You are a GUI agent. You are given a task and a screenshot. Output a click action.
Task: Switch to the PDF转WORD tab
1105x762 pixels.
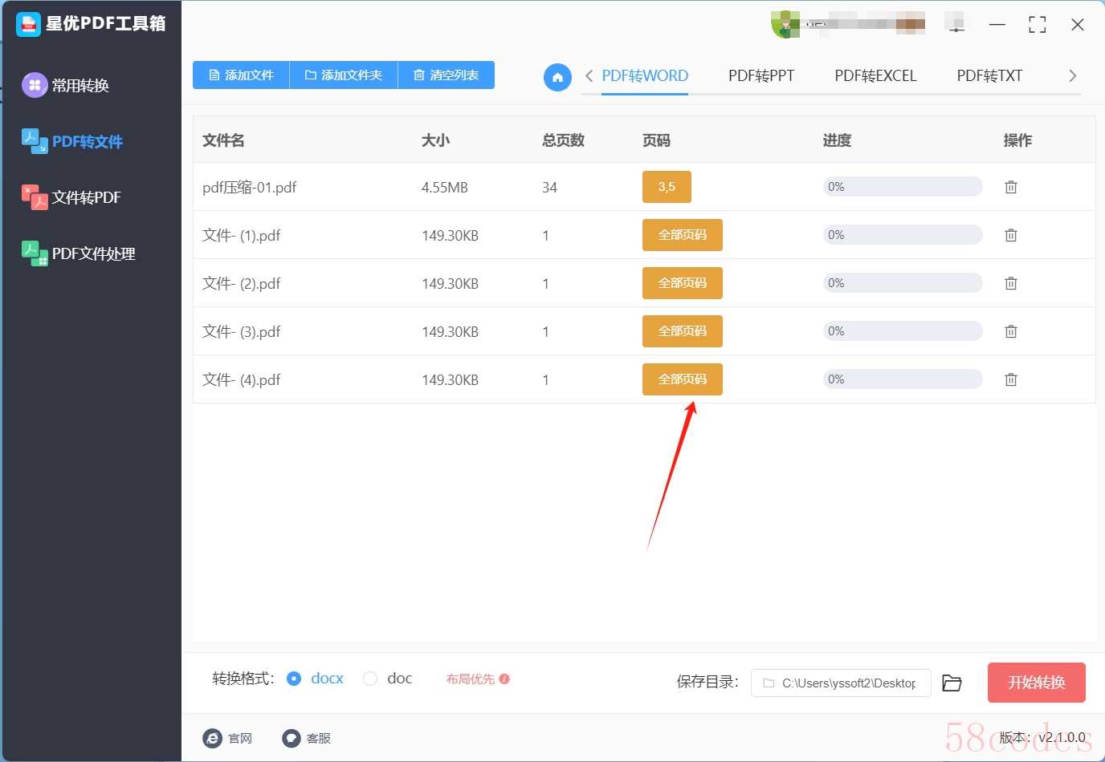645,76
